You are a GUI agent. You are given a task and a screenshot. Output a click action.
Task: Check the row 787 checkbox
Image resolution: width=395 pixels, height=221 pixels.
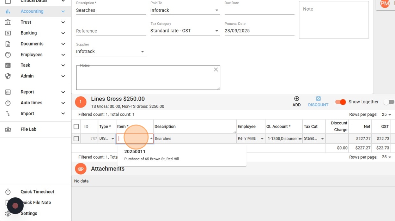pos(76,139)
